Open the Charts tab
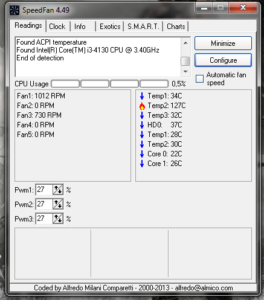Screen dimensions: 264x300 pos(176,27)
